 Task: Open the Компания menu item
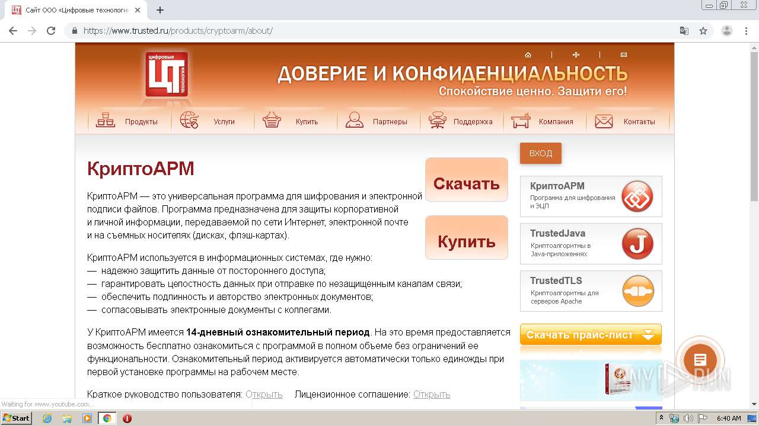(x=556, y=122)
